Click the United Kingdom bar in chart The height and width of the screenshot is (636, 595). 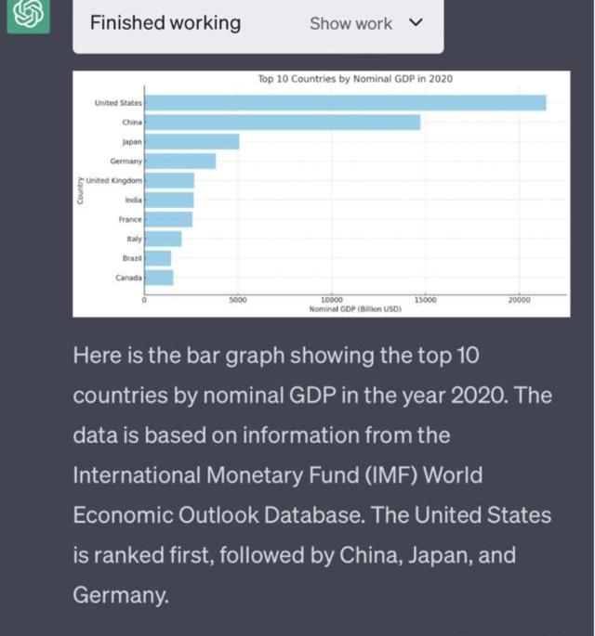pos(169,180)
